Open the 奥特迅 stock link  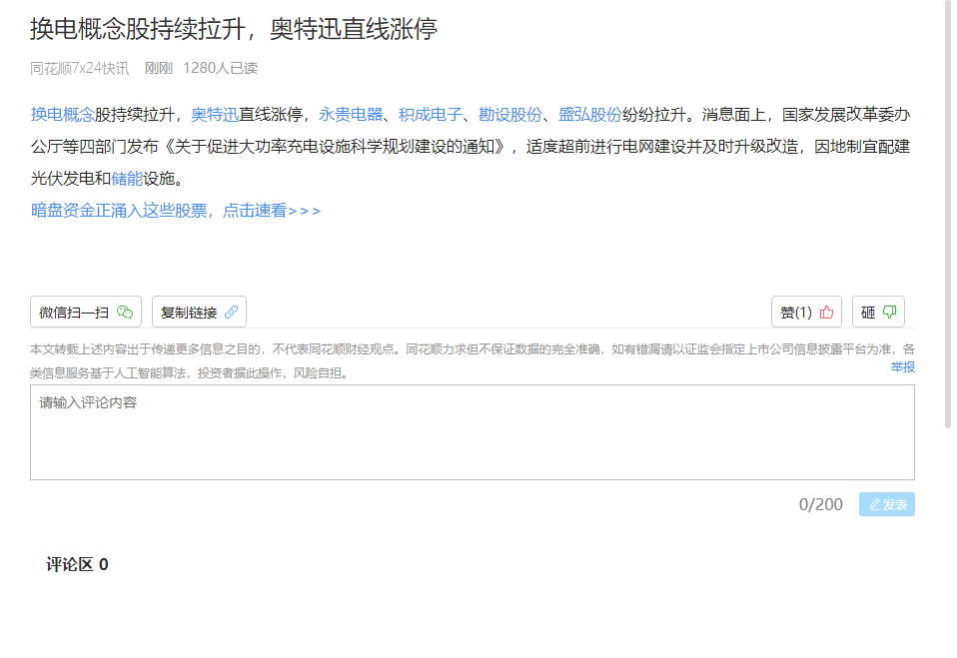(215, 115)
